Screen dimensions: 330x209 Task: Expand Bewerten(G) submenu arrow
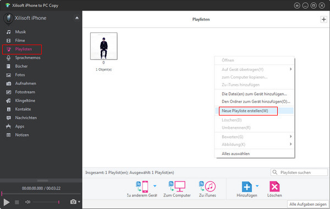(x=290, y=136)
